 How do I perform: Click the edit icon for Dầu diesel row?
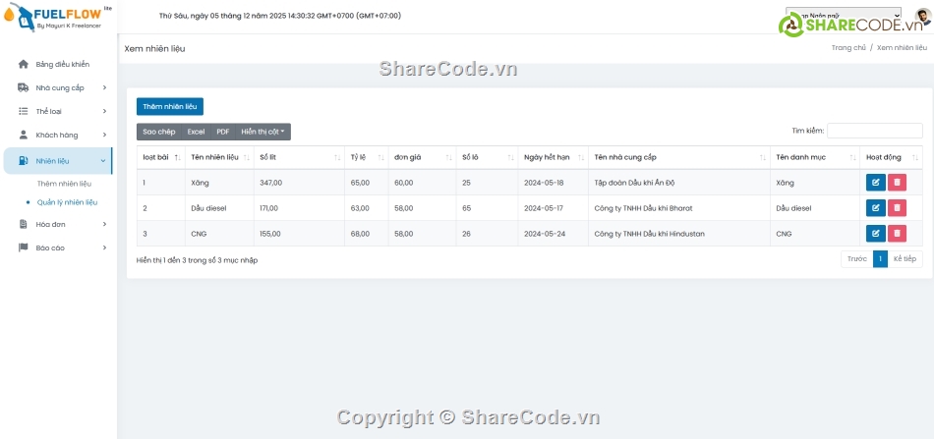[x=875, y=208]
